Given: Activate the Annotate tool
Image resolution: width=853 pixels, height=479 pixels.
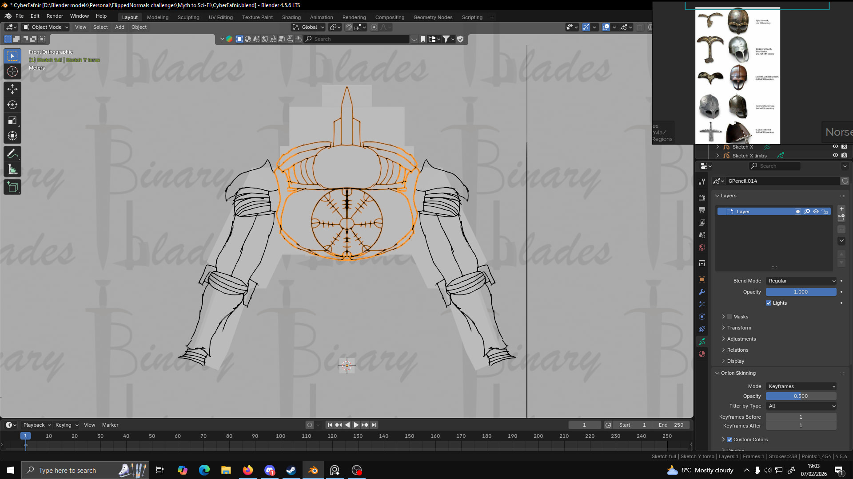Looking at the screenshot, I should coord(12,154).
